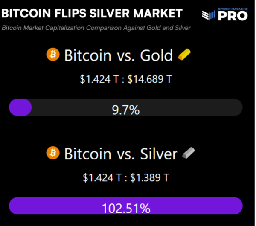Click the striped emblem in the PRO logo
The width and height of the screenshot is (256, 226).
click(x=209, y=16)
